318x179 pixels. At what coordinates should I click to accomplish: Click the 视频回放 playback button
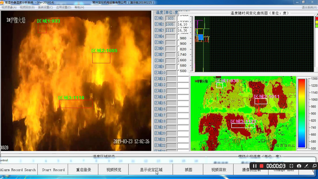(219, 169)
